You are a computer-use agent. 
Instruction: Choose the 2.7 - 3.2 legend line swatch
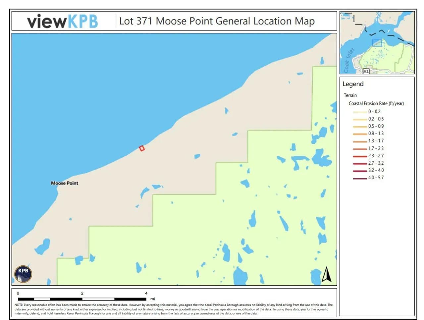(360, 163)
